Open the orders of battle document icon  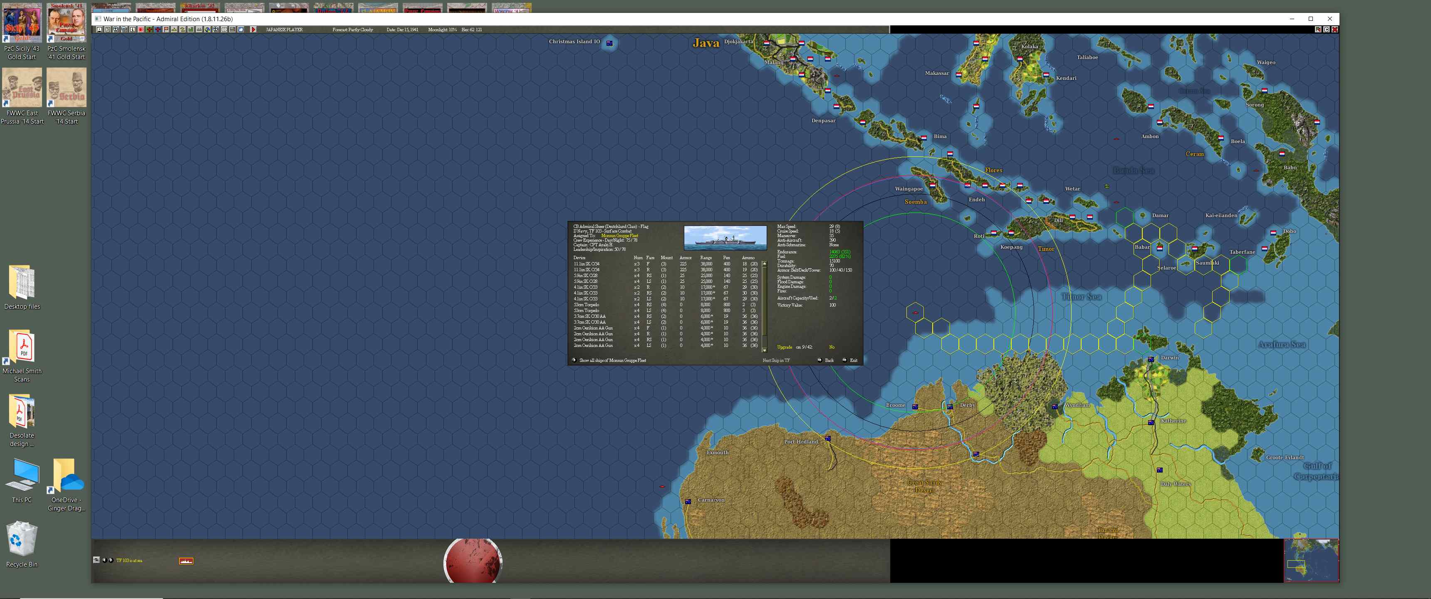(x=107, y=30)
